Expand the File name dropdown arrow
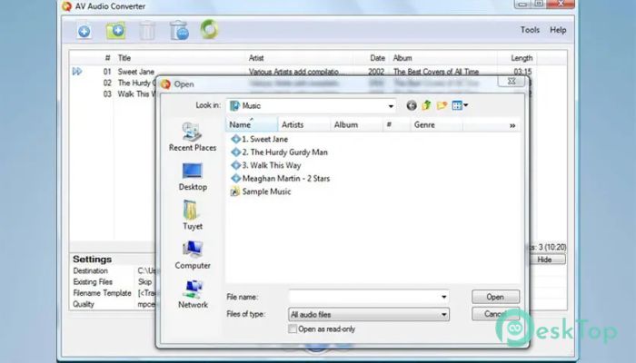Screen dimensions: 636x363 (443, 297)
